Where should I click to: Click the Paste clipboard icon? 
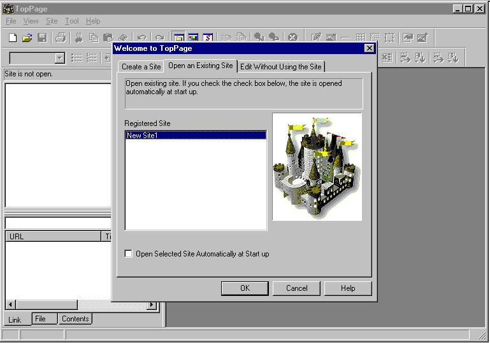[x=108, y=38]
